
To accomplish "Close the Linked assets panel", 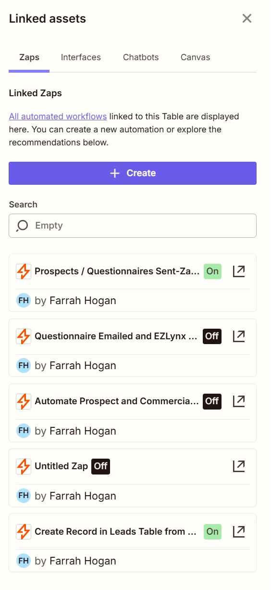I will (x=247, y=19).
